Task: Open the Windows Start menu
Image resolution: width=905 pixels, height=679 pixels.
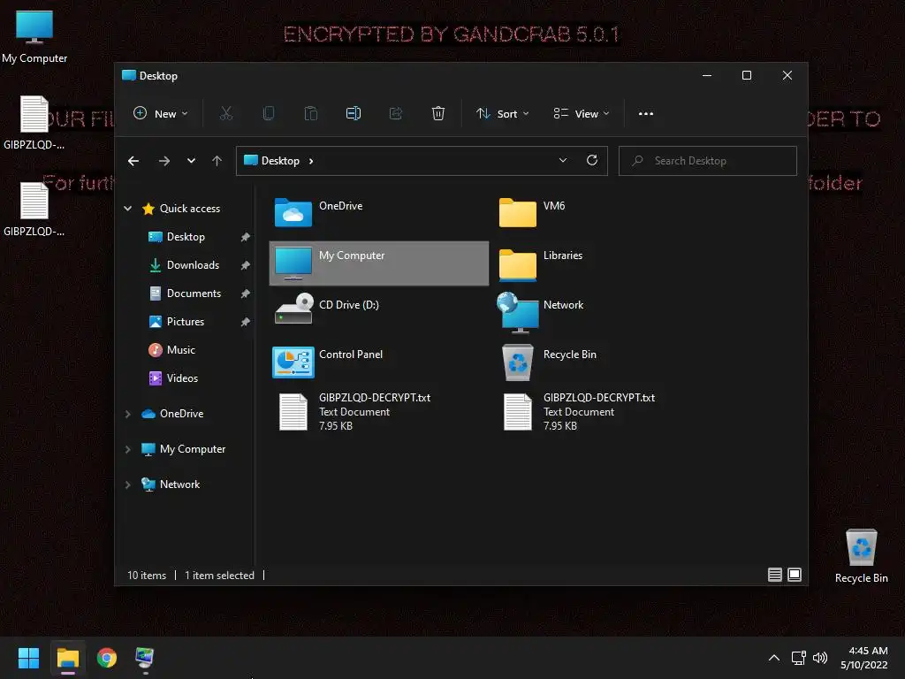Action: pyautogui.click(x=28, y=658)
